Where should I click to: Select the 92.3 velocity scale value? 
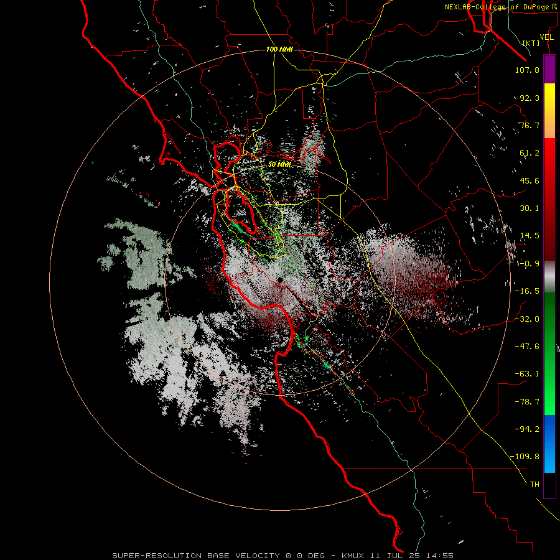coord(530,98)
